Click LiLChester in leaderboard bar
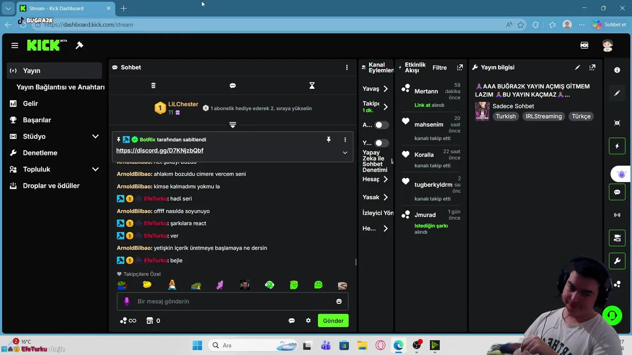Viewport: 632px width, 355px height. click(183, 105)
